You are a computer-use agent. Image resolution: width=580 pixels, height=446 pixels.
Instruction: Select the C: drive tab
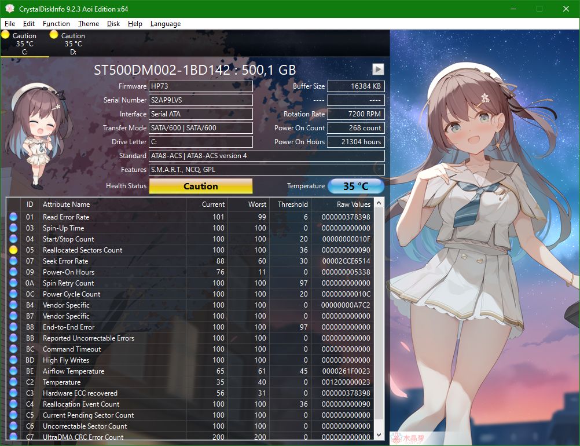tap(24, 43)
